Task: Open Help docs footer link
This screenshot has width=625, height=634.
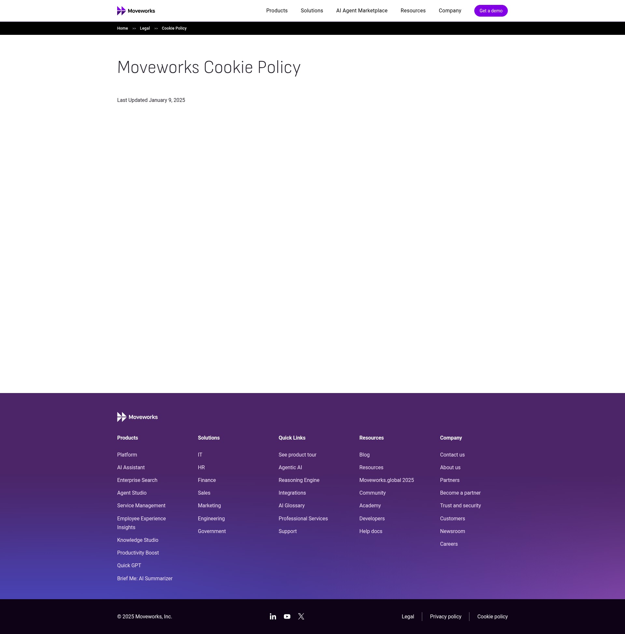Action: pos(370,531)
